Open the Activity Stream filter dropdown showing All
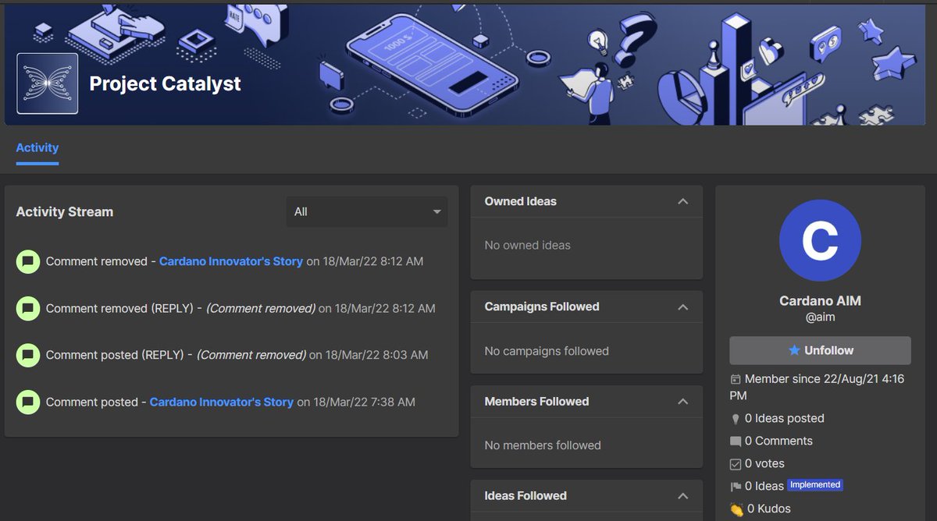Screen dimensions: 937x521 coord(367,212)
